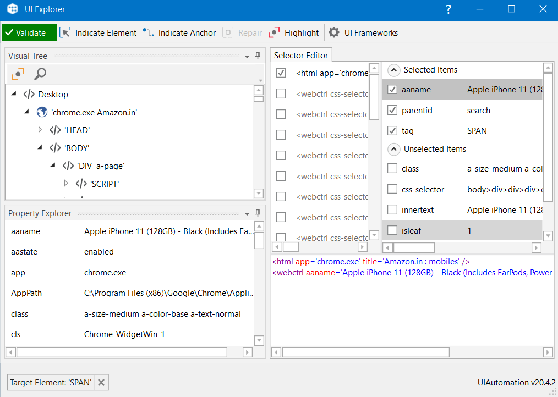
Task: Uncheck the html app='chrome selector row
Action: 281,73
